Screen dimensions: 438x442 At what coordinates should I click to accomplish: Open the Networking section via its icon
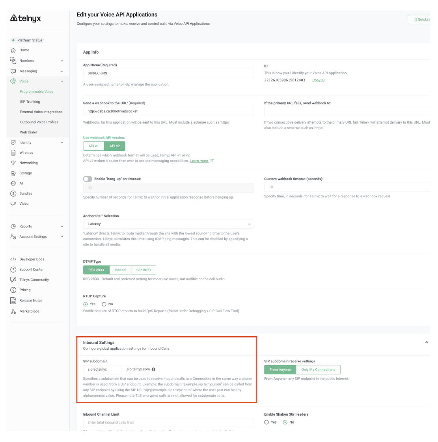point(13,163)
